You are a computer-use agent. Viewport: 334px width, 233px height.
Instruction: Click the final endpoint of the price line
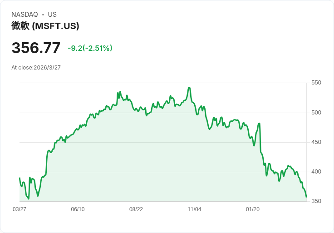click(x=306, y=197)
